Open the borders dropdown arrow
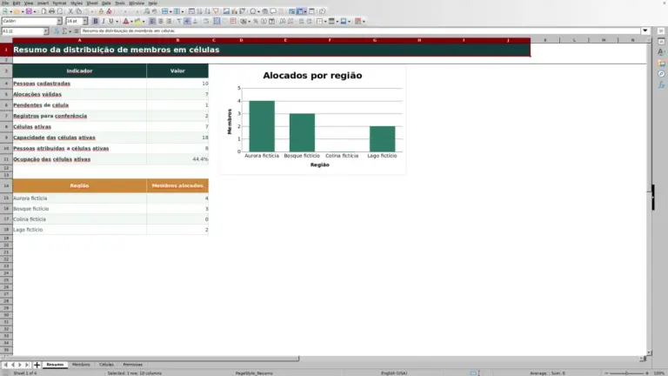The height and width of the screenshot is (376, 668). (x=325, y=21)
